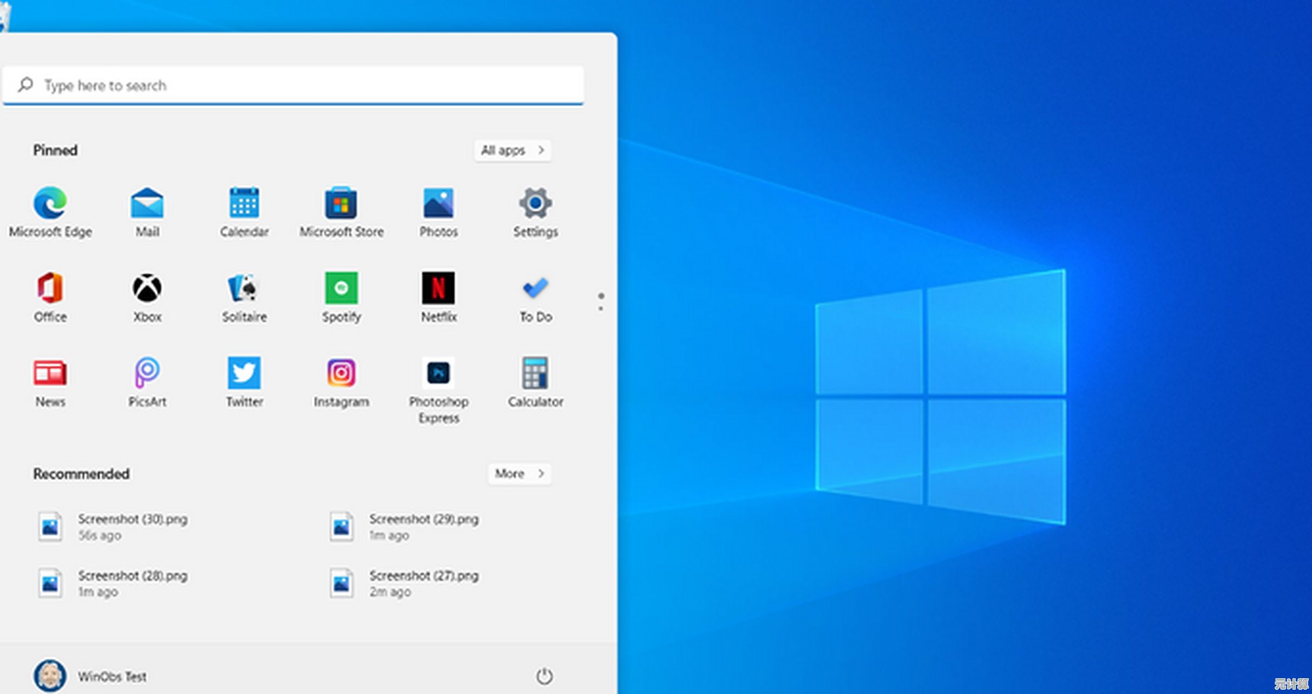This screenshot has height=694, width=1312.
Task: Click the Type here to search box
Action: point(293,86)
